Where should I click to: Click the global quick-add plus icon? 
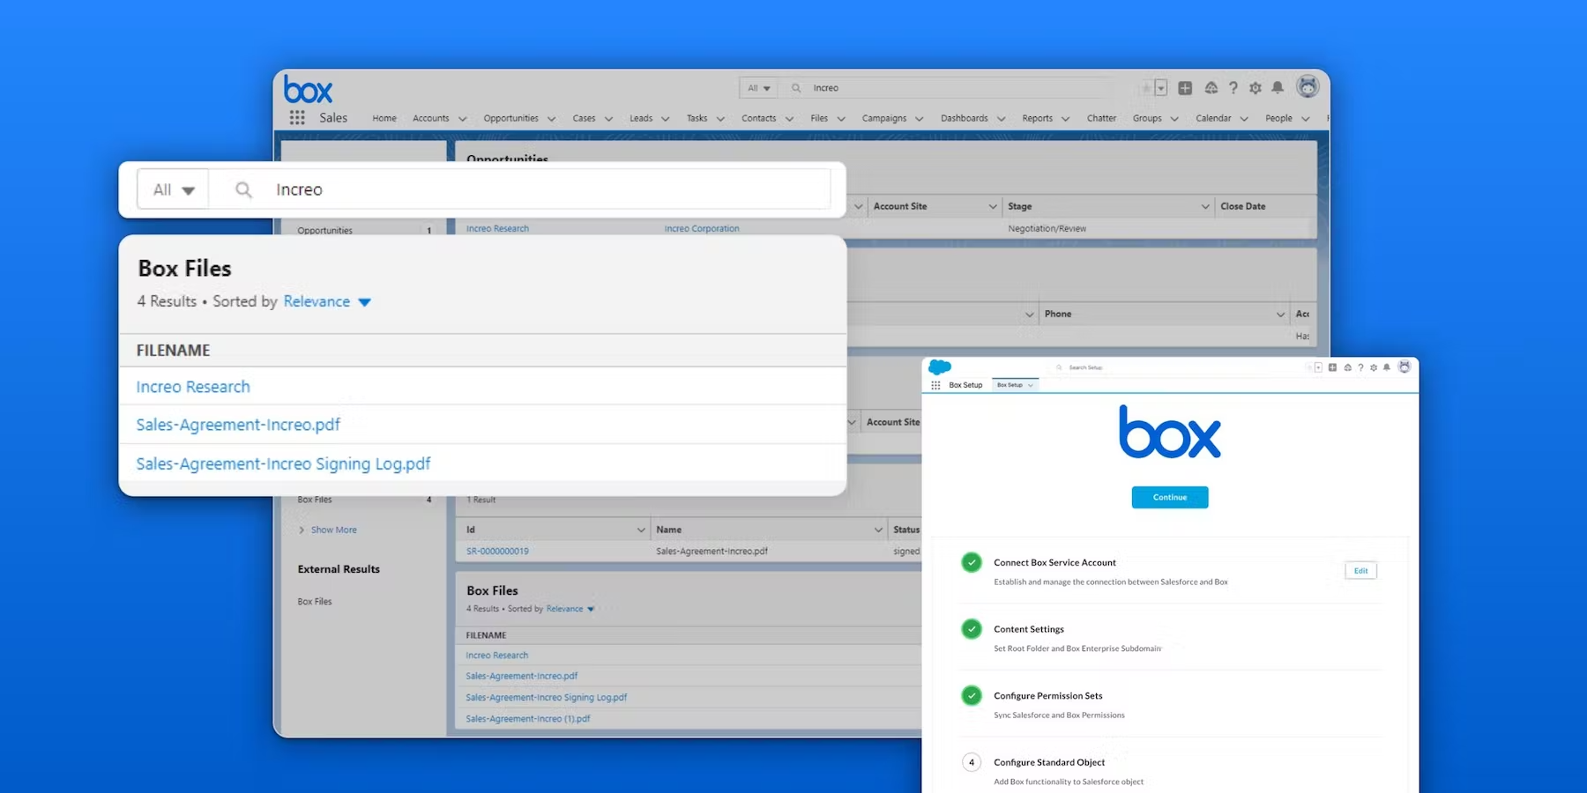tap(1185, 87)
